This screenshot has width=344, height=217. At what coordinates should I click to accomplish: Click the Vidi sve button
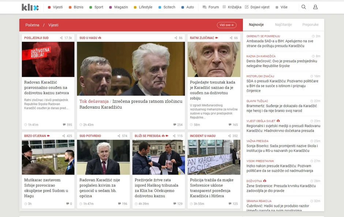tap(227, 25)
